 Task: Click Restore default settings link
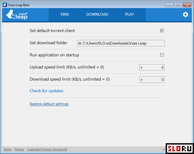click(x=49, y=104)
